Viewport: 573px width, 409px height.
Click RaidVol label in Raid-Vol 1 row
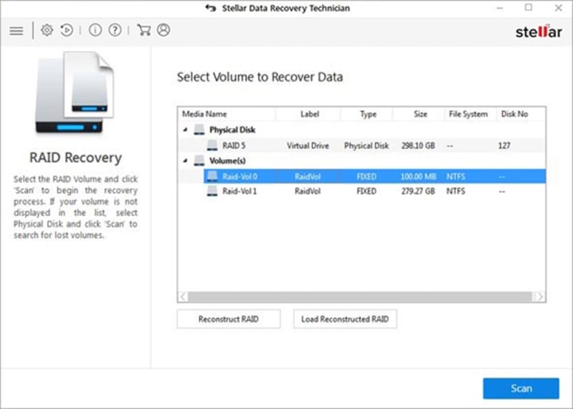pyautogui.click(x=308, y=191)
